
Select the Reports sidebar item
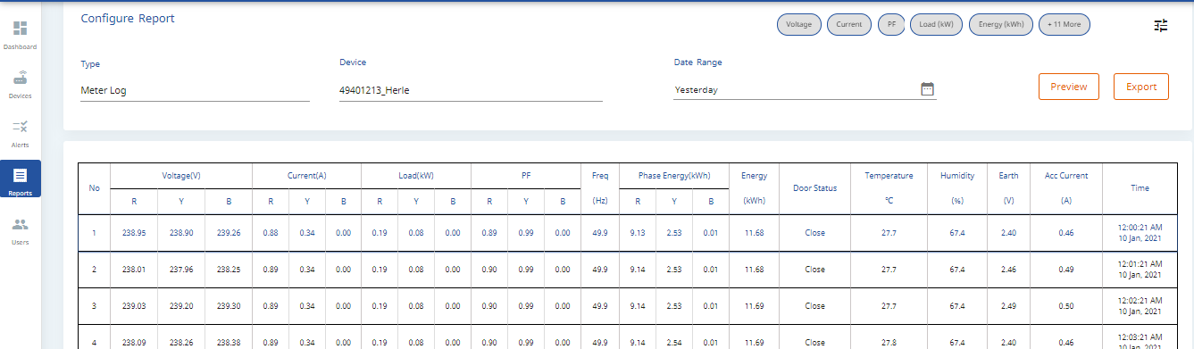coord(20,179)
